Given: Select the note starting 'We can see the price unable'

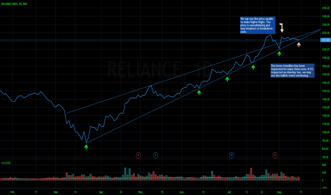Looking at the screenshot, I should 257,25.
